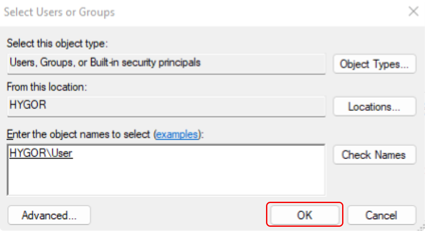Screen dimensions: 425x231
Task: Click the bottom edge of the object names box
Action: 166,195
